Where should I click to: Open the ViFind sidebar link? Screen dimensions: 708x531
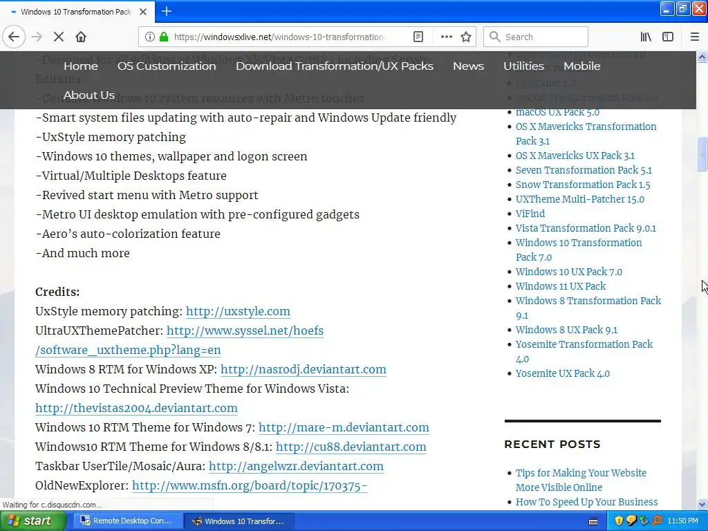[x=530, y=214]
